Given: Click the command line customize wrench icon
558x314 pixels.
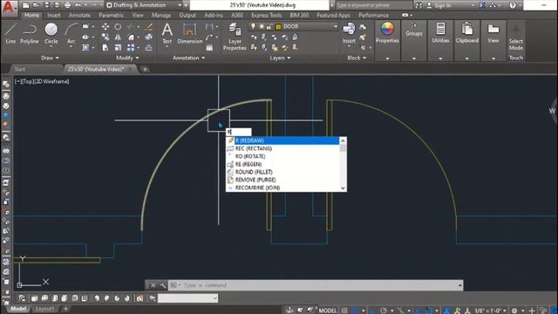Looking at the screenshot, I should (x=163, y=285).
